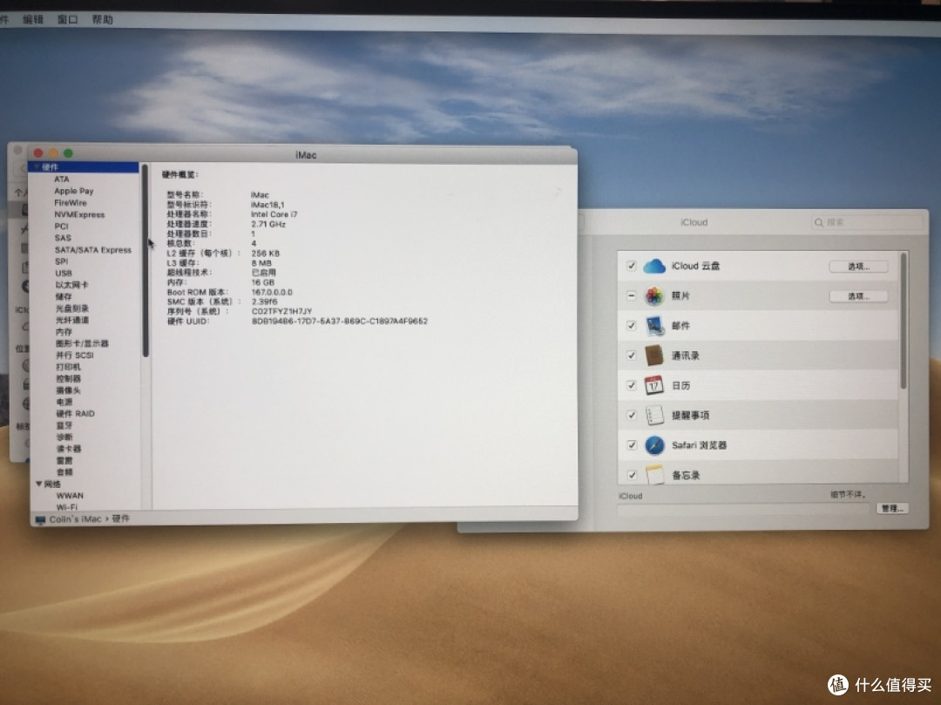Disable the 日历 checkbox
Image resolution: width=941 pixels, height=705 pixels.
(631, 385)
